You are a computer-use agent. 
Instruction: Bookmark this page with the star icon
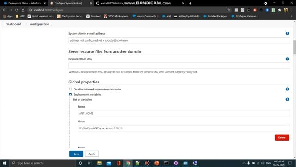click(228, 10)
